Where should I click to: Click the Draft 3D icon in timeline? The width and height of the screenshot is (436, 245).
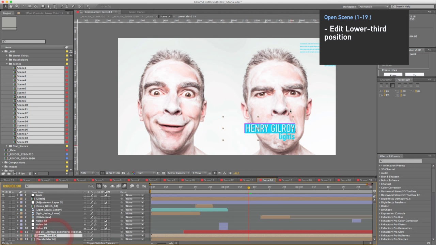click(x=105, y=186)
